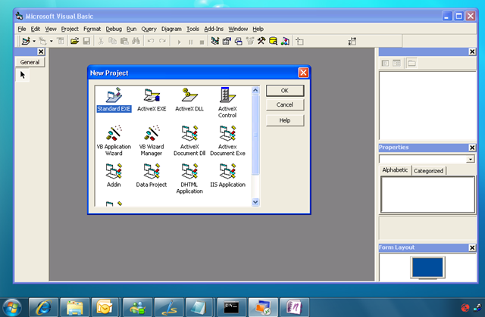Open the File menu
Viewport: 485px width, 317px height.
point(22,29)
